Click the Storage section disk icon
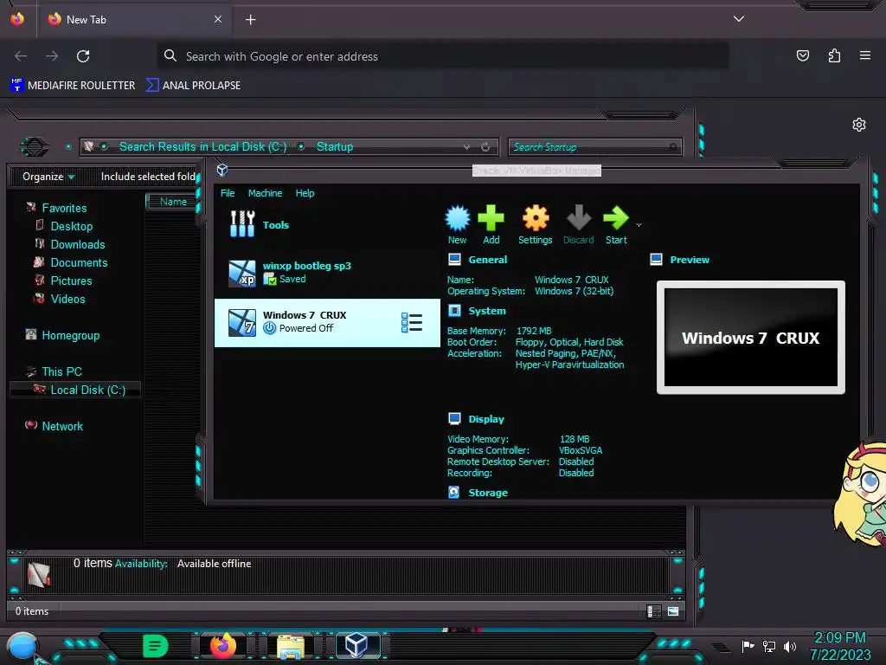This screenshot has height=665, width=886. [x=453, y=493]
